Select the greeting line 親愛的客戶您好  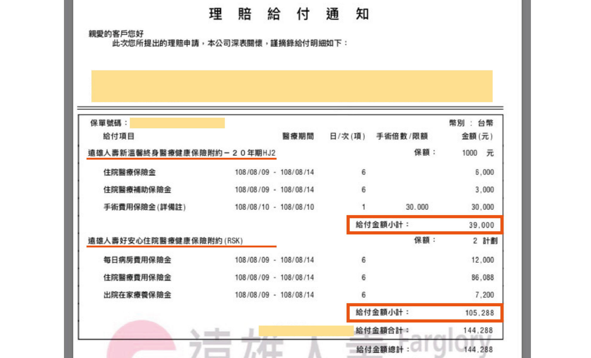tap(116, 34)
